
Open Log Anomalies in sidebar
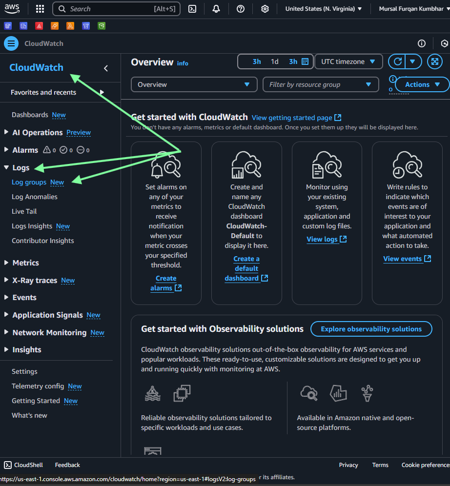[34, 197]
